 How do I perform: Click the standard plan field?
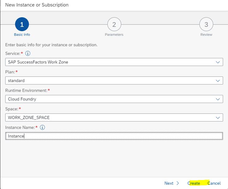click(114, 80)
